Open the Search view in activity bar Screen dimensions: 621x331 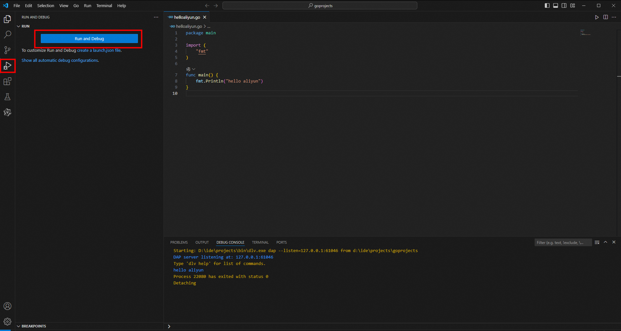(7, 35)
